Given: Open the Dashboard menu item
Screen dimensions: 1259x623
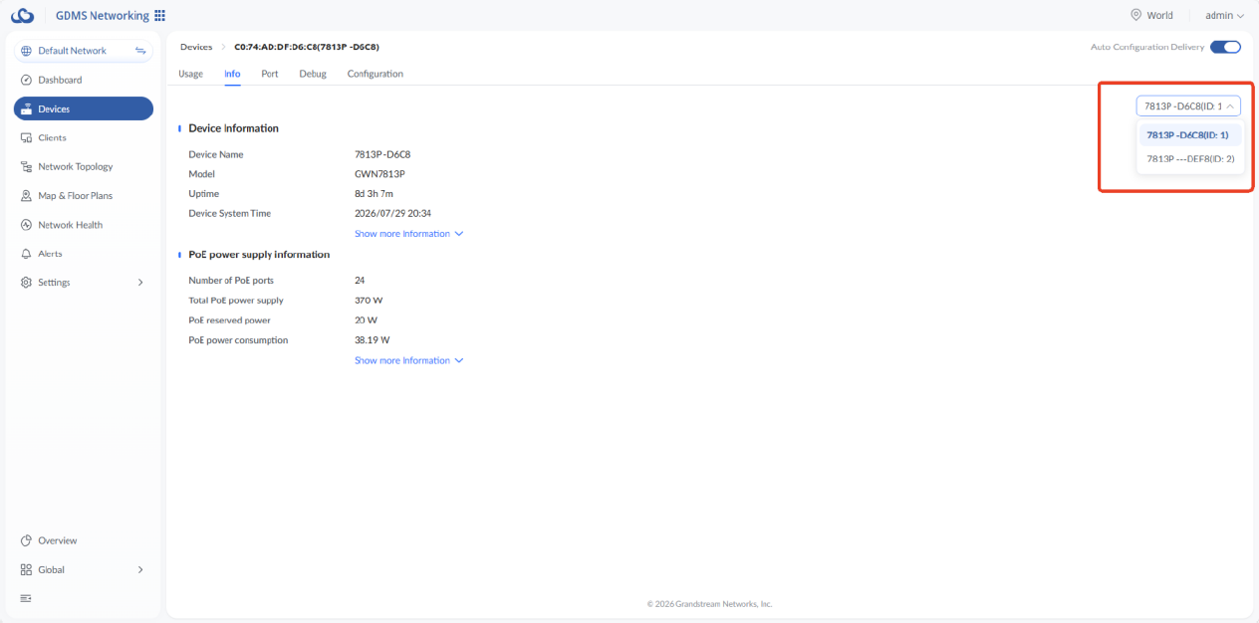Looking at the screenshot, I should (84, 80).
